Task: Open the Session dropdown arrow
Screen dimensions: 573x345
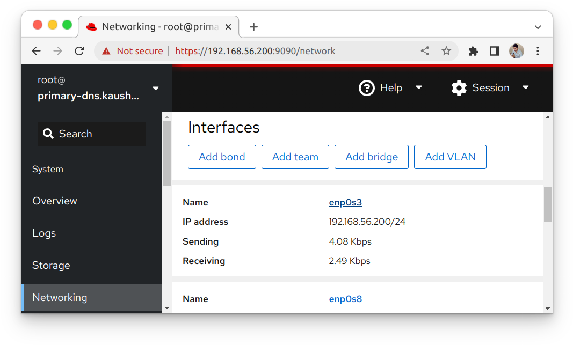Action: 526,87
